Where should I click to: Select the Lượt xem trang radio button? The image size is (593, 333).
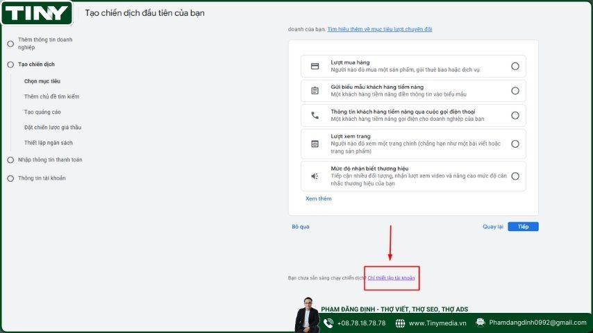[515, 144]
